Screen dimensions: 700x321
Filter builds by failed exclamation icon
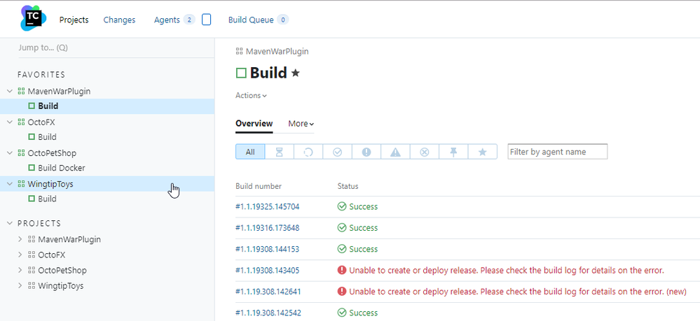(x=366, y=152)
